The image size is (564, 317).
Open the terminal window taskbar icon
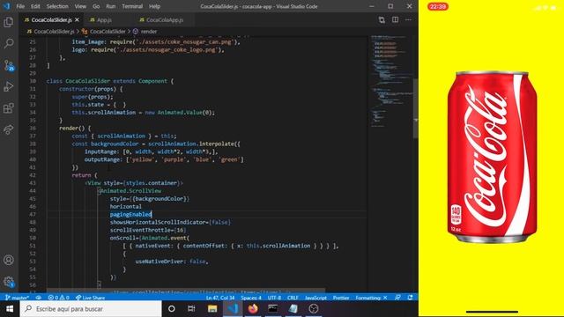[273, 309]
